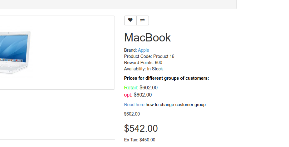Click the 'Availability: In Stock' line

(143, 69)
